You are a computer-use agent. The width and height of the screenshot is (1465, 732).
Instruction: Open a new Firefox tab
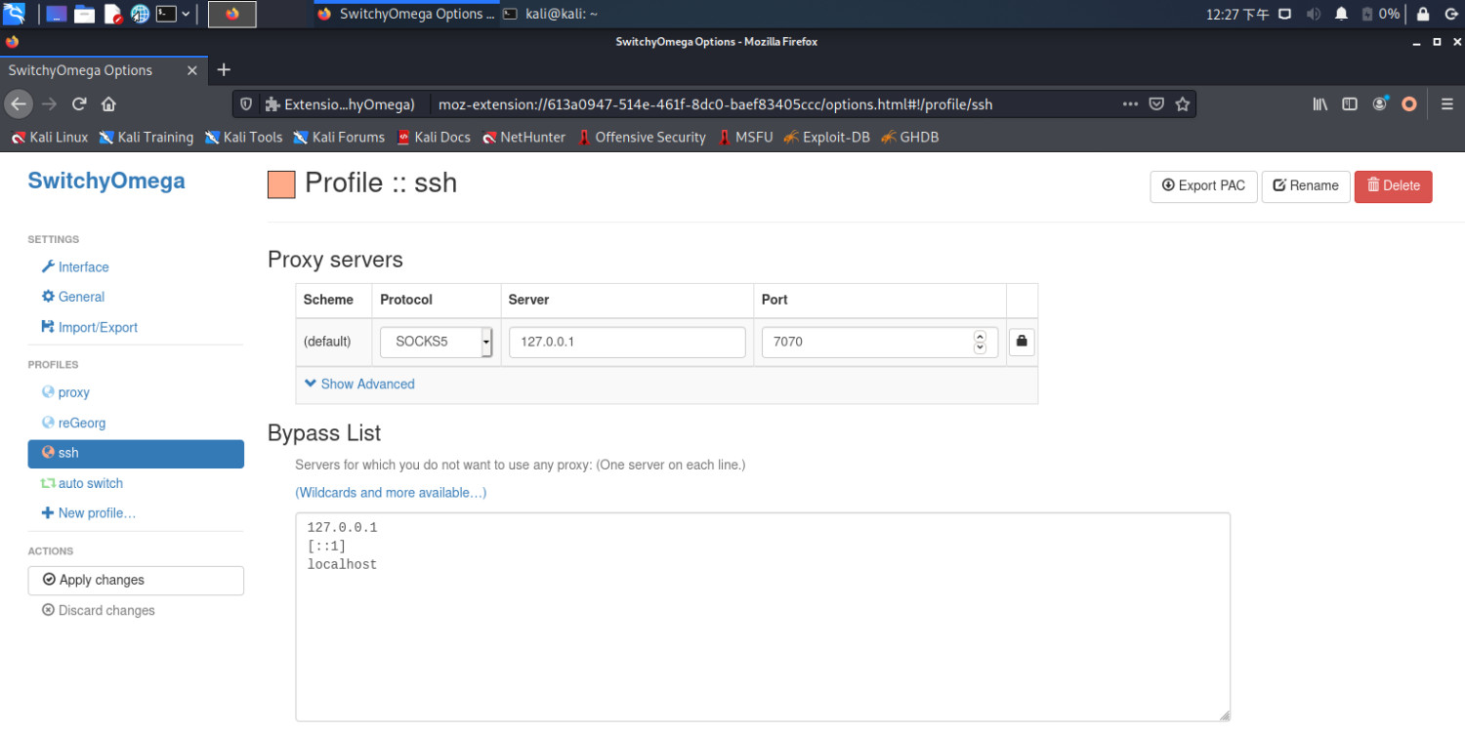[x=224, y=70]
